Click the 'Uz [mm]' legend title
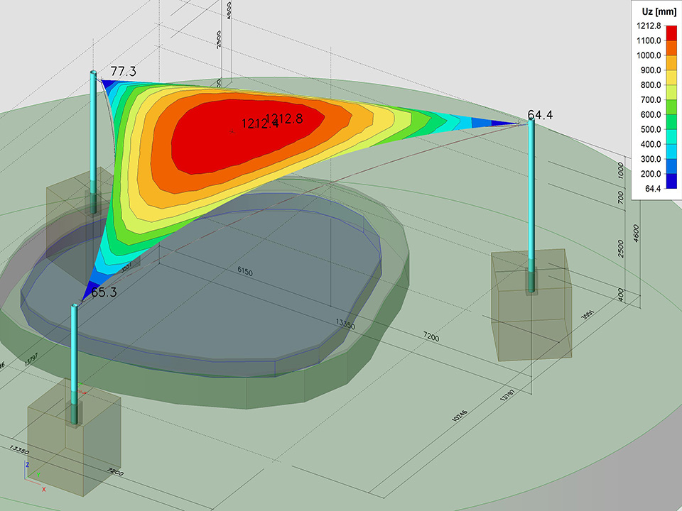This screenshot has height=511, width=682. [654, 11]
